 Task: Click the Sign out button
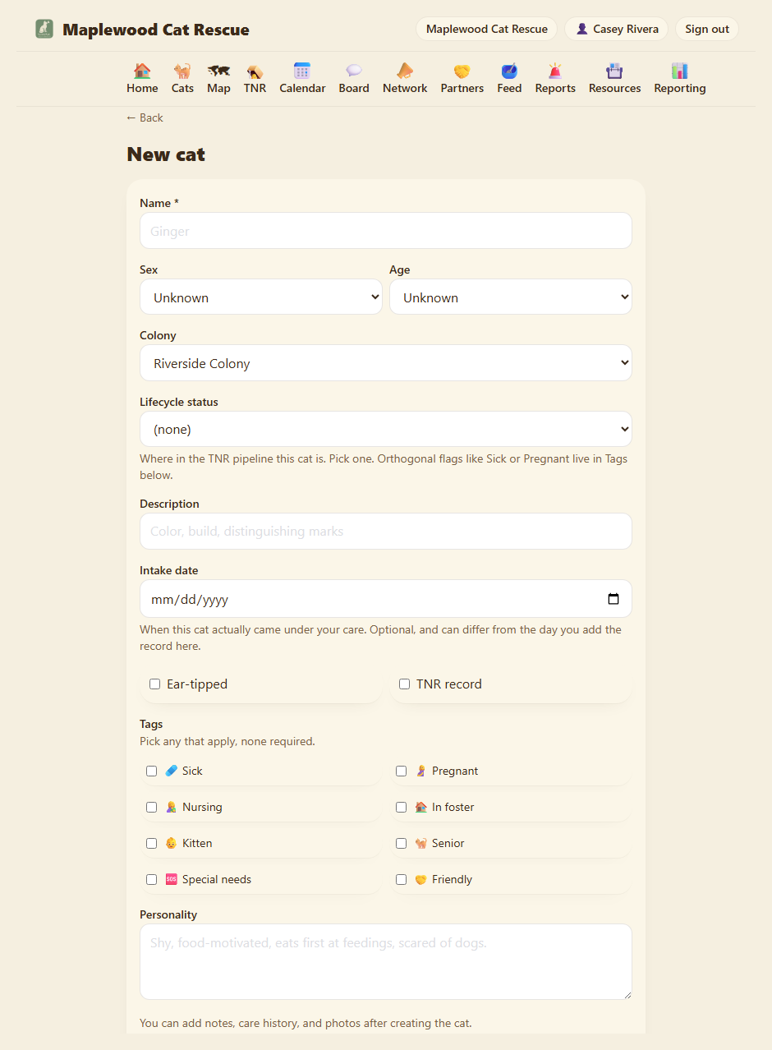tap(707, 29)
